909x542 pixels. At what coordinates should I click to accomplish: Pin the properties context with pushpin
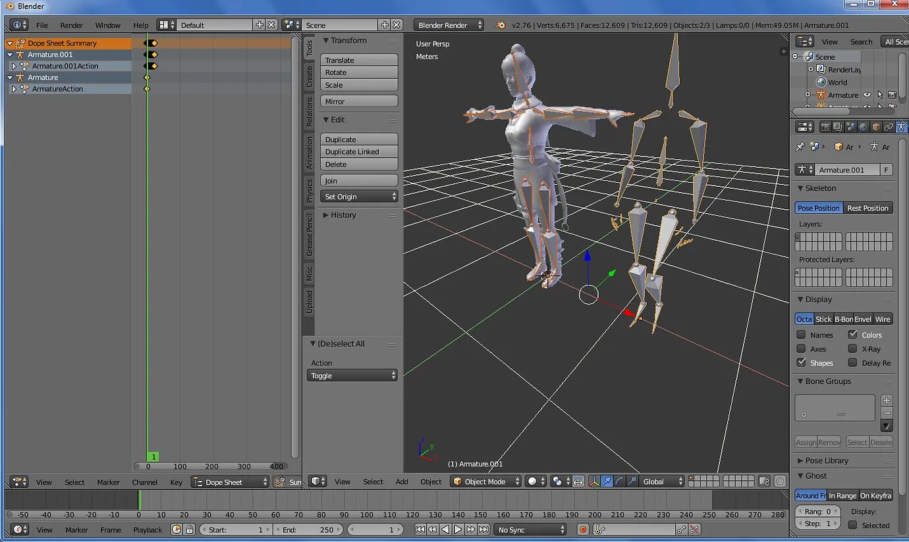click(800, 147)
